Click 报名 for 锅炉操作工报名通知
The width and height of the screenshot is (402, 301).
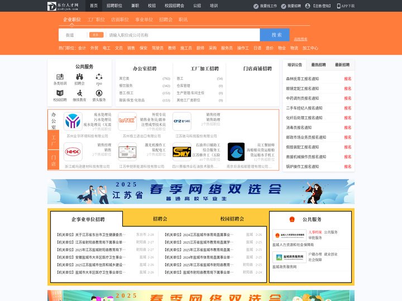point(348,167)
